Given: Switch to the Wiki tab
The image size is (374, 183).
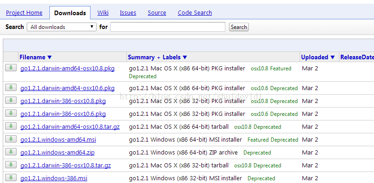Looking at the screenshot, I should [x=103, y=12].
